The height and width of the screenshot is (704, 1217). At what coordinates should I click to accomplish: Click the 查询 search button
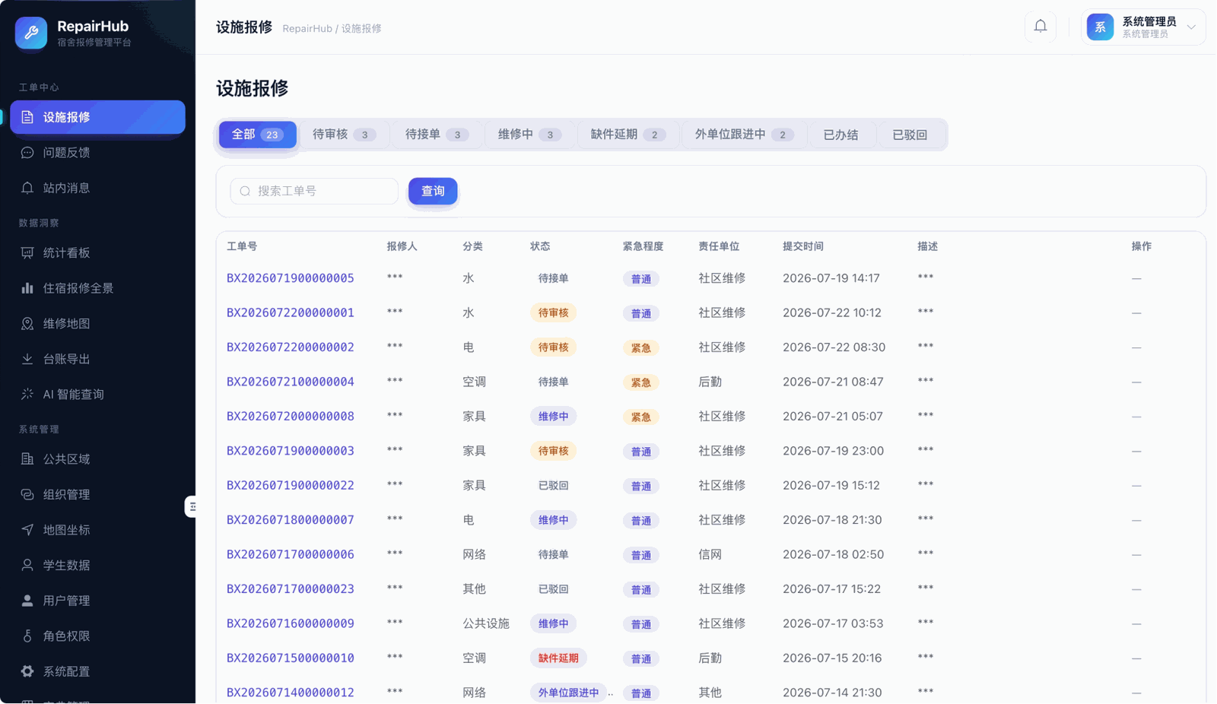click(433, 192)
